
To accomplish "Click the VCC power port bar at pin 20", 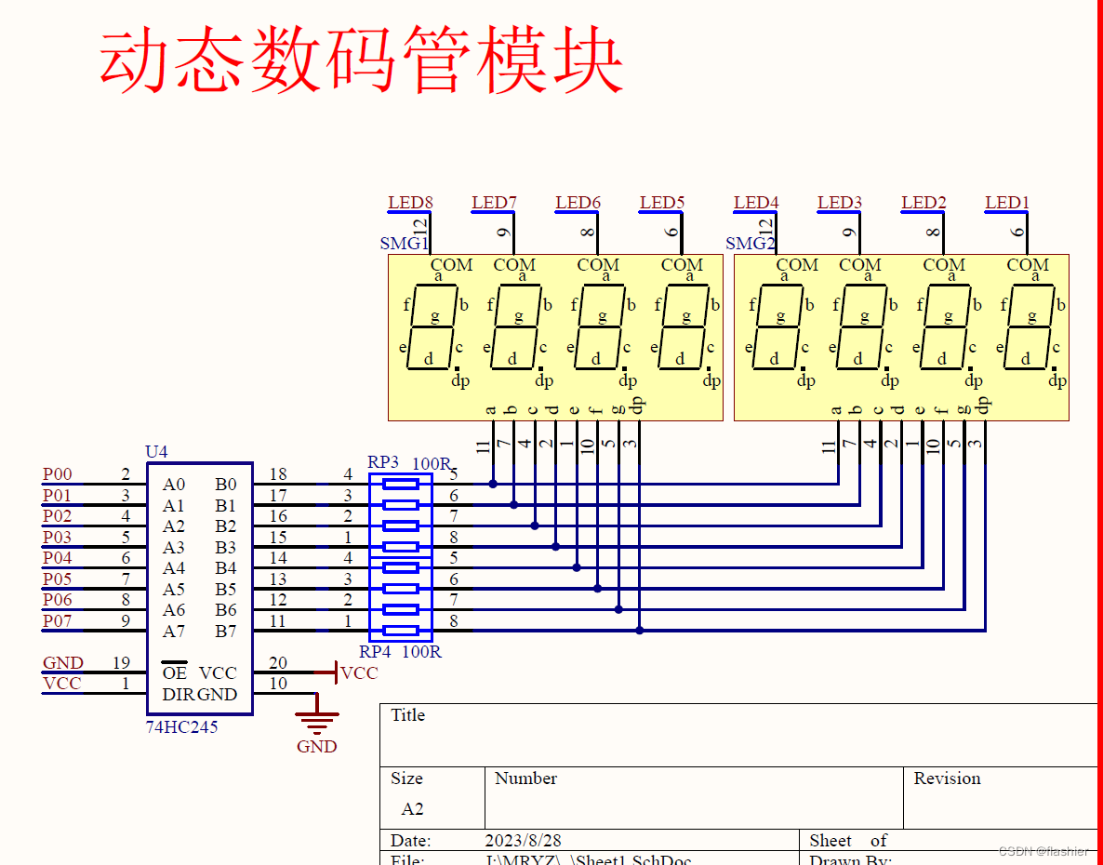I will click(x=337, y=673).
